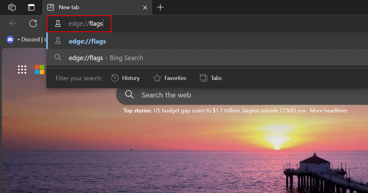The image size is (368, 193).
Task: Reload the current page
Action: click(33, 23)
